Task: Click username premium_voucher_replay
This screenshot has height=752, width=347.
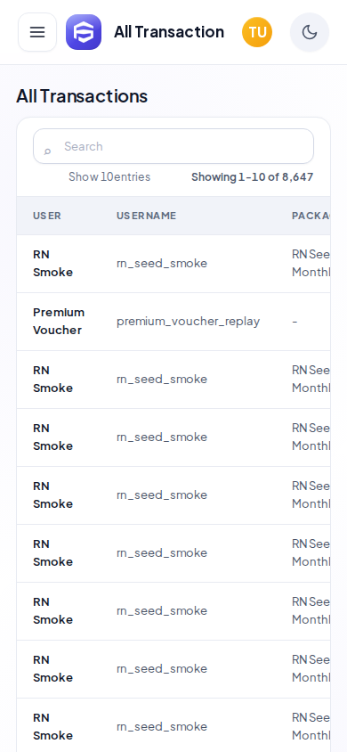Action: (x=188, y=322)
